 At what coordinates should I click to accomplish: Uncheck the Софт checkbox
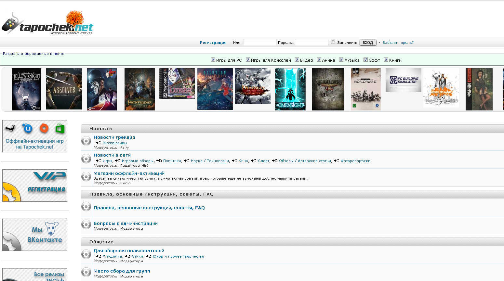365,60
